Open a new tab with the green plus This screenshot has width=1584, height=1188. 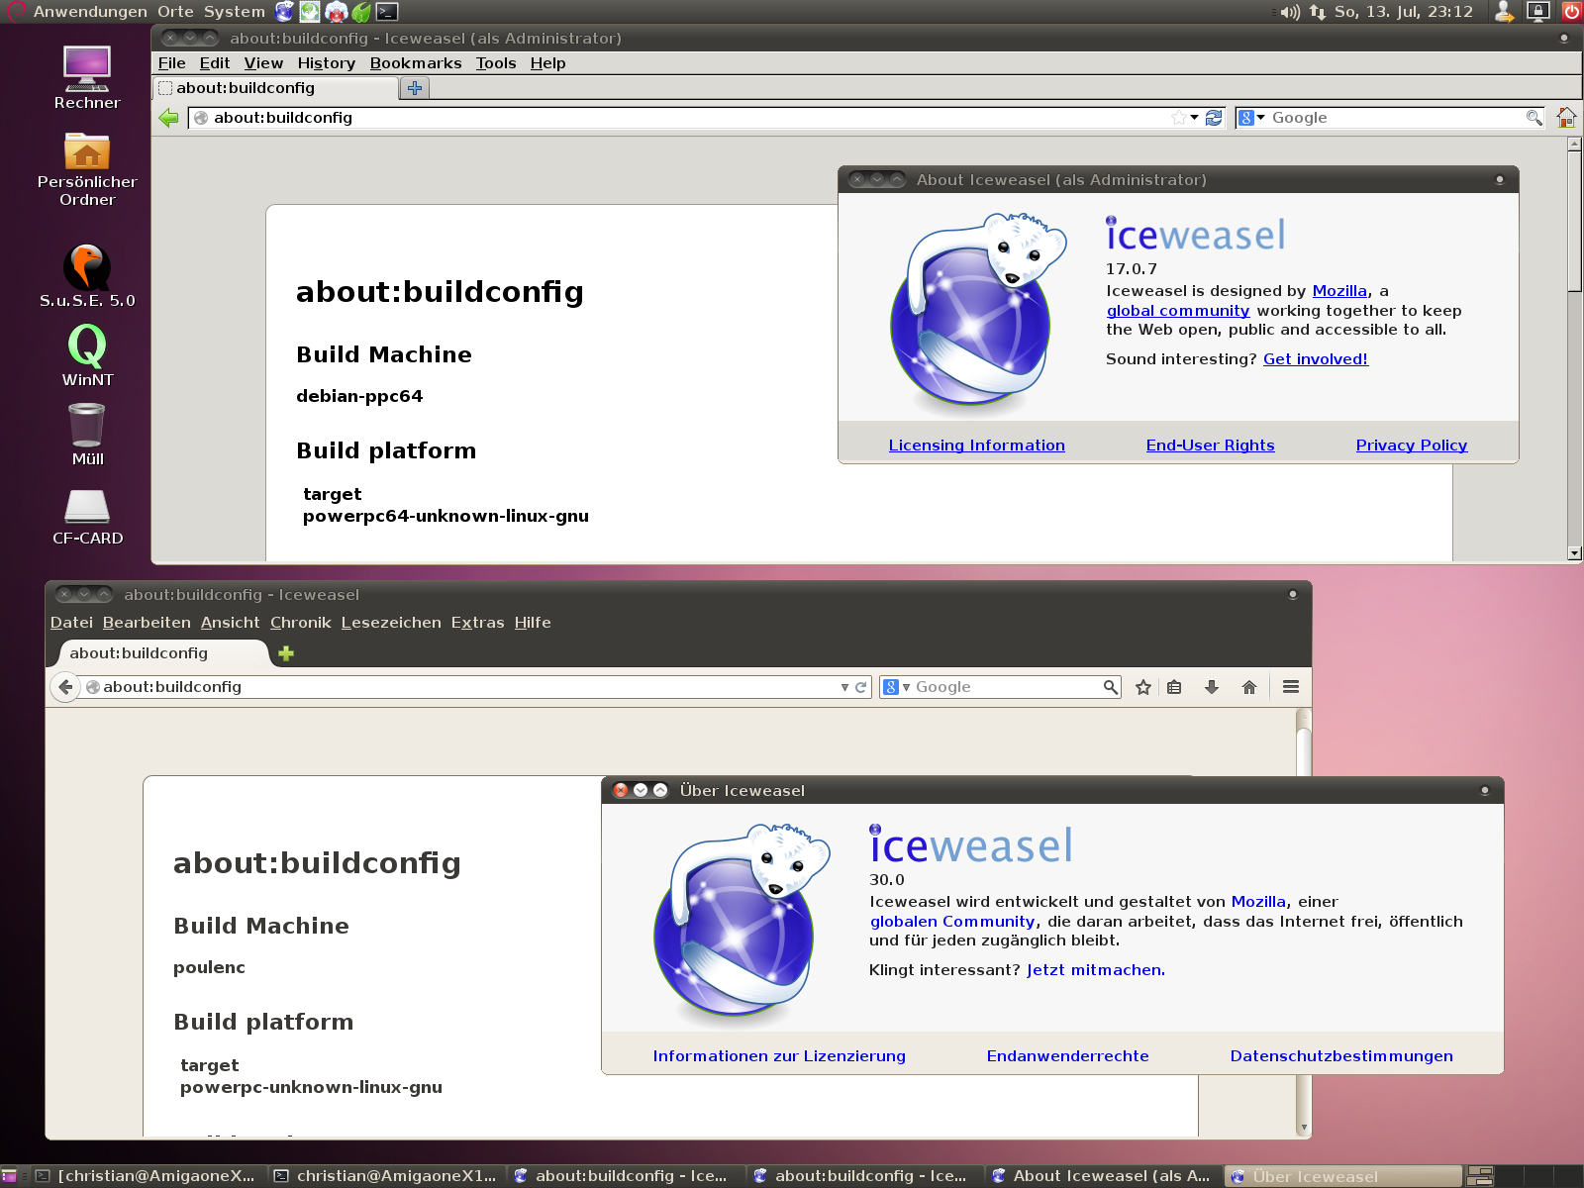click(x=286, y=653)
